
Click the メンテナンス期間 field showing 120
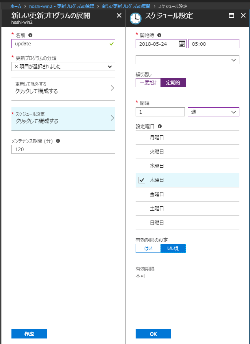63,150
